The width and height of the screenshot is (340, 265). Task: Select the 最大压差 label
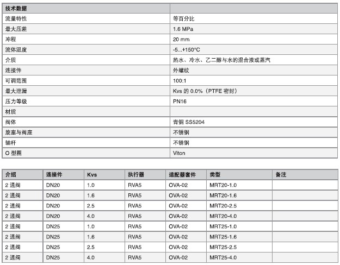tap(16, 29)
